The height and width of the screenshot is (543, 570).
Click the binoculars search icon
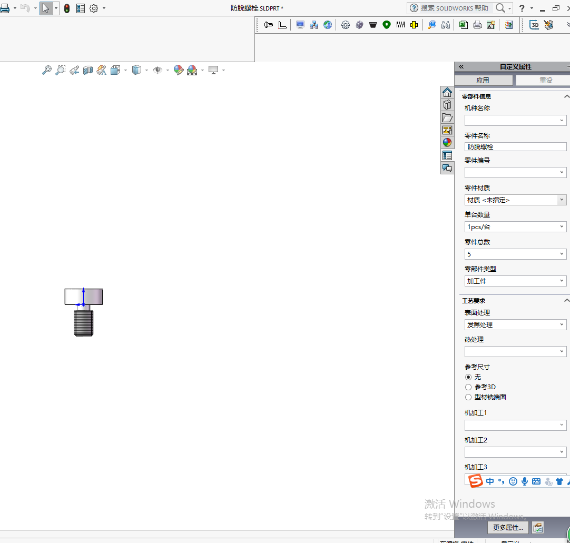[x=446, y=25]
